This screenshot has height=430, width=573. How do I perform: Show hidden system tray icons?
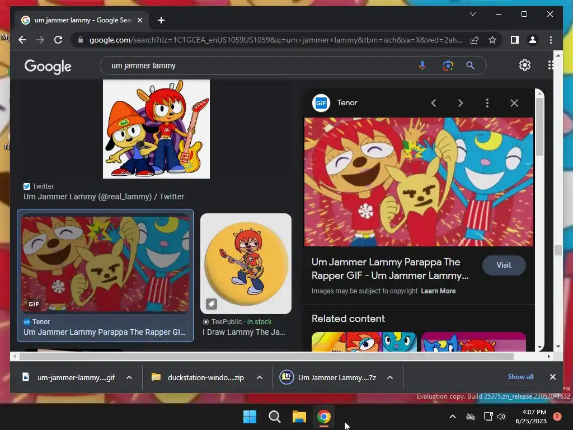pyautogui.click(x=452, y=416)
